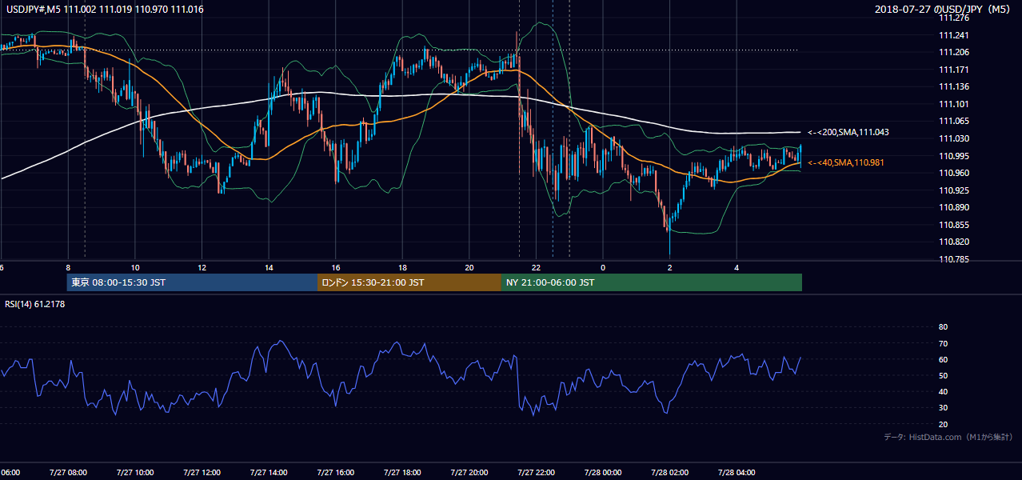Click price axis value 111.136

coord(954,86)
